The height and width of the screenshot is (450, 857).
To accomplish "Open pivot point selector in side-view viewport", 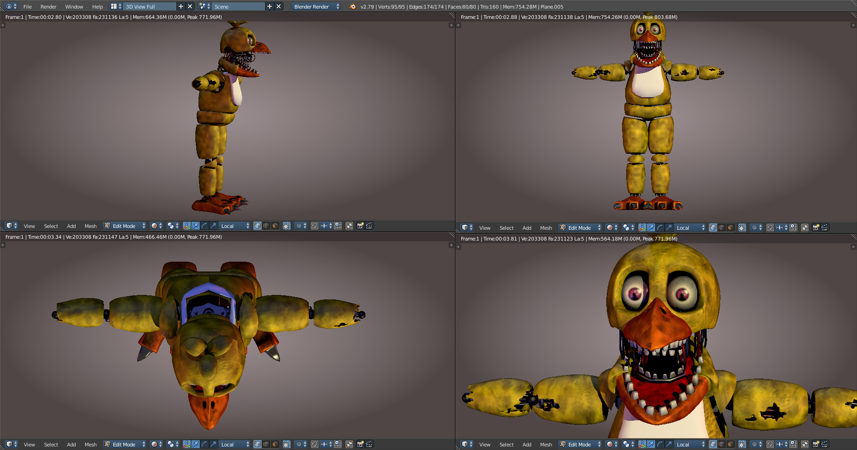I will pos(173,226).
